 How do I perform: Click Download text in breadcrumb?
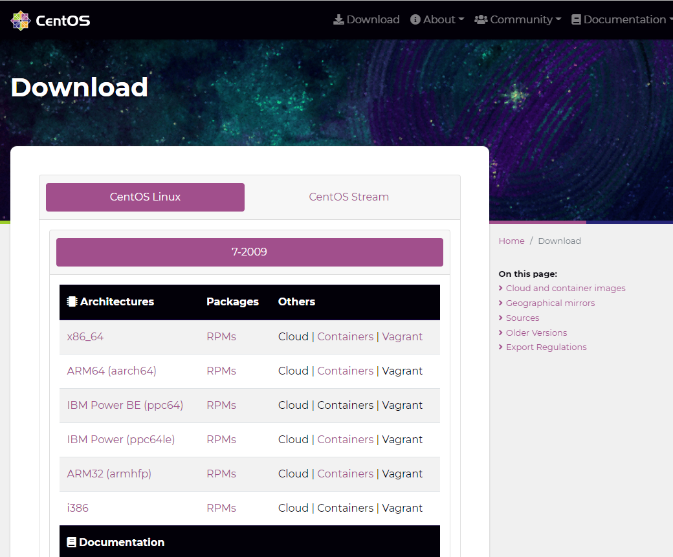[x=559, y=241]
